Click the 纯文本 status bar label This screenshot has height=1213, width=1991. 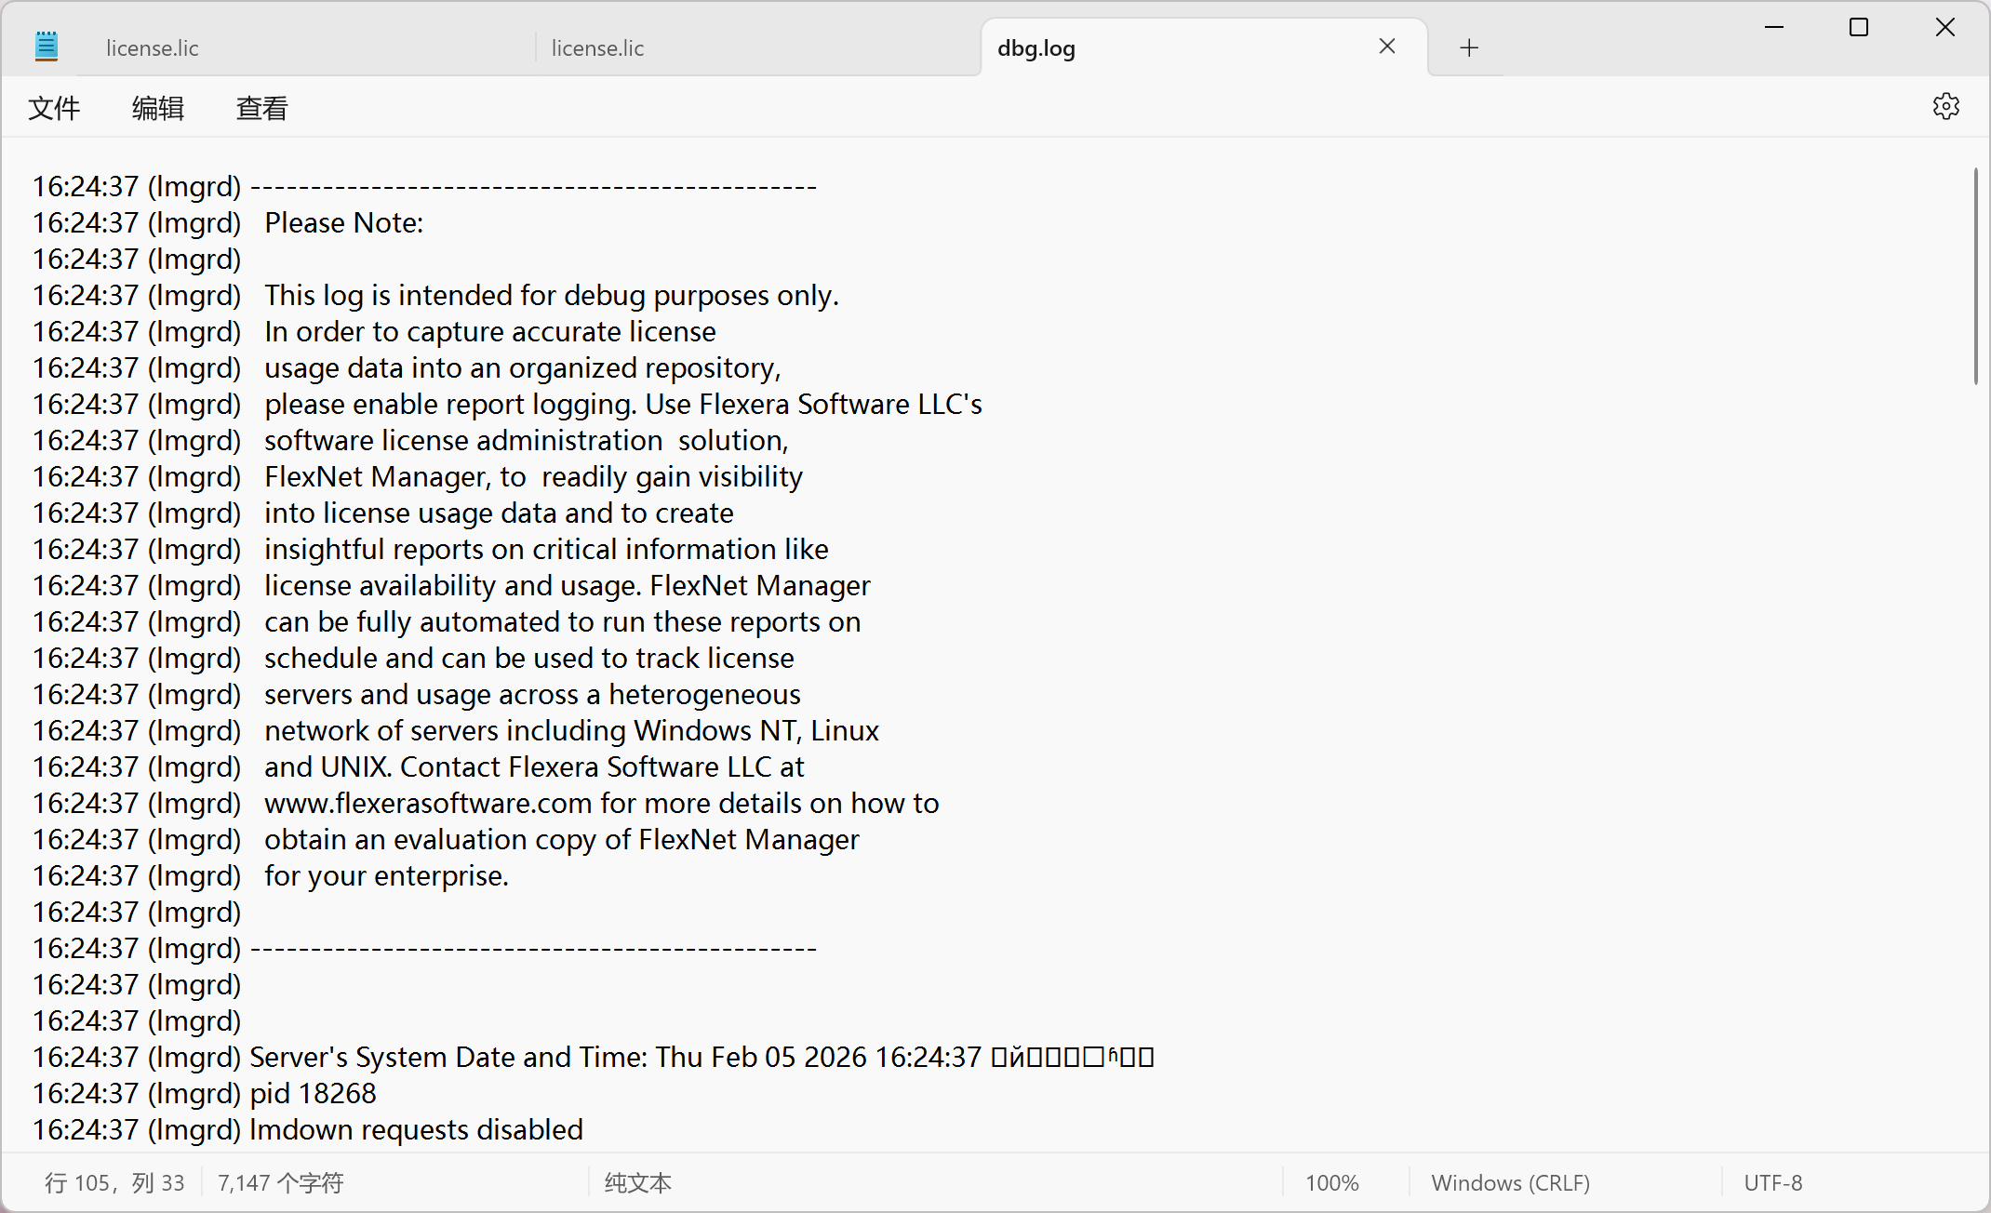638,1182
